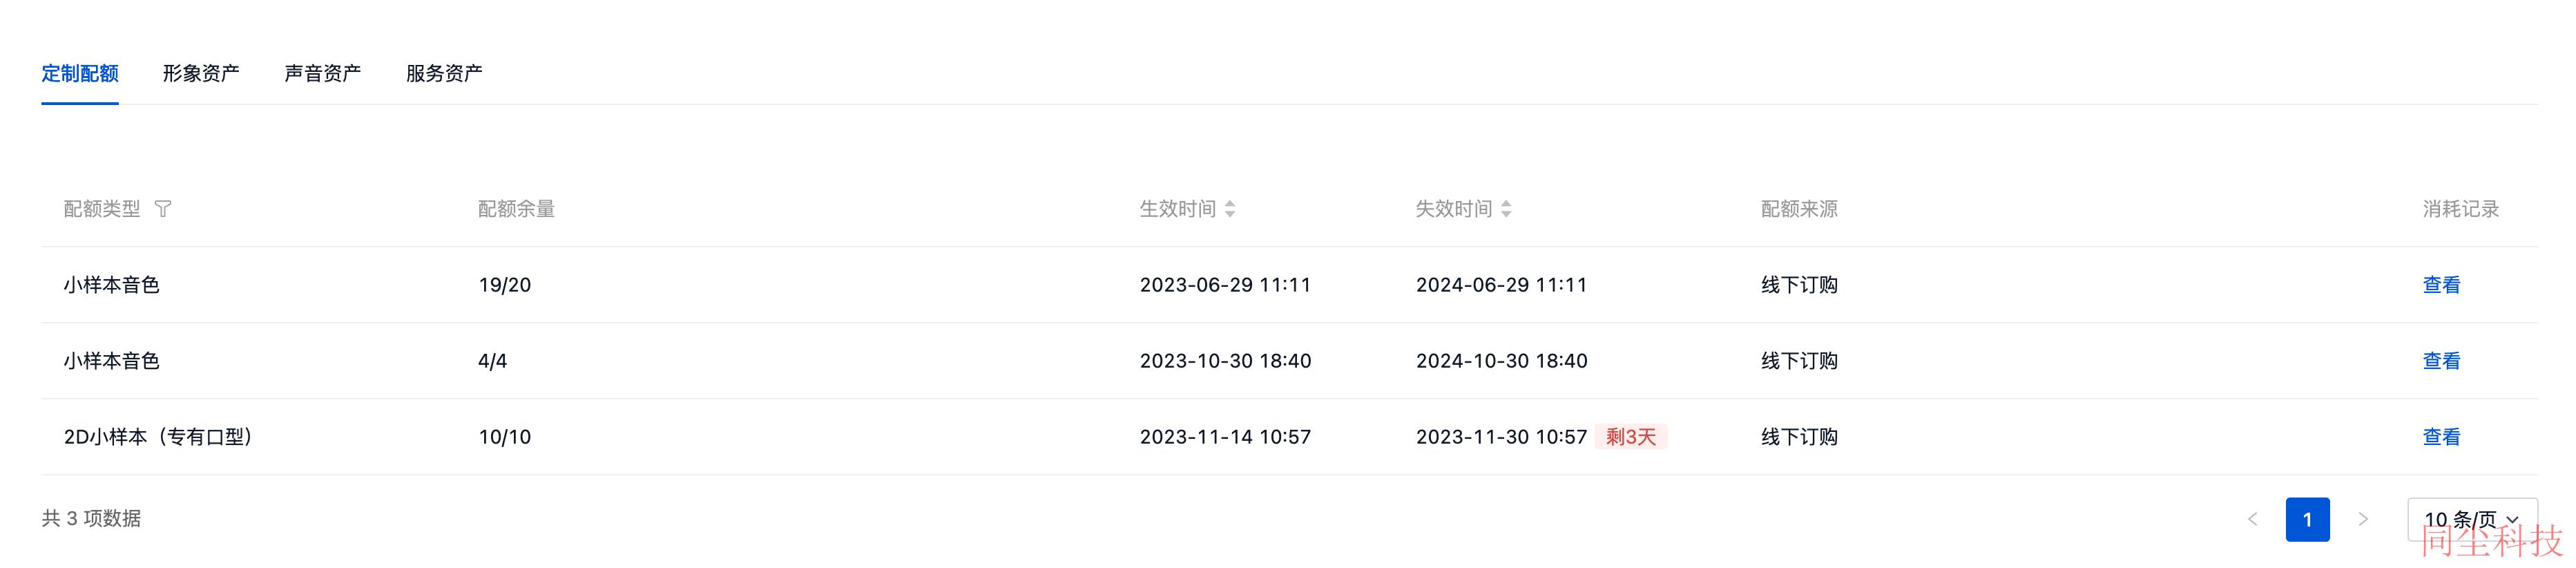This screenshot has width=2576, height=568.
Task: Open the 配额类型 filter icon
Action: pyautogui.click(x=163, y=209)
